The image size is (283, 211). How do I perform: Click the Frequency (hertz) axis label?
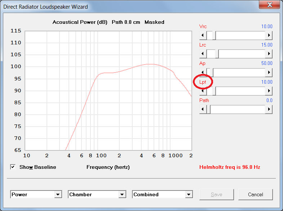(x=108, y=167)
